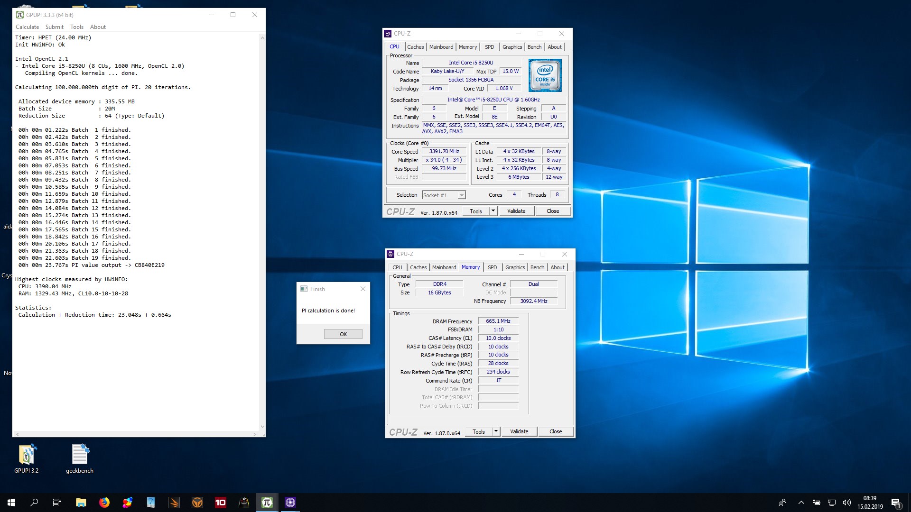Switch to Bench tab in upper CPU-Z
This screenshot has width=911, height=512.
click(x=534, y=47)
